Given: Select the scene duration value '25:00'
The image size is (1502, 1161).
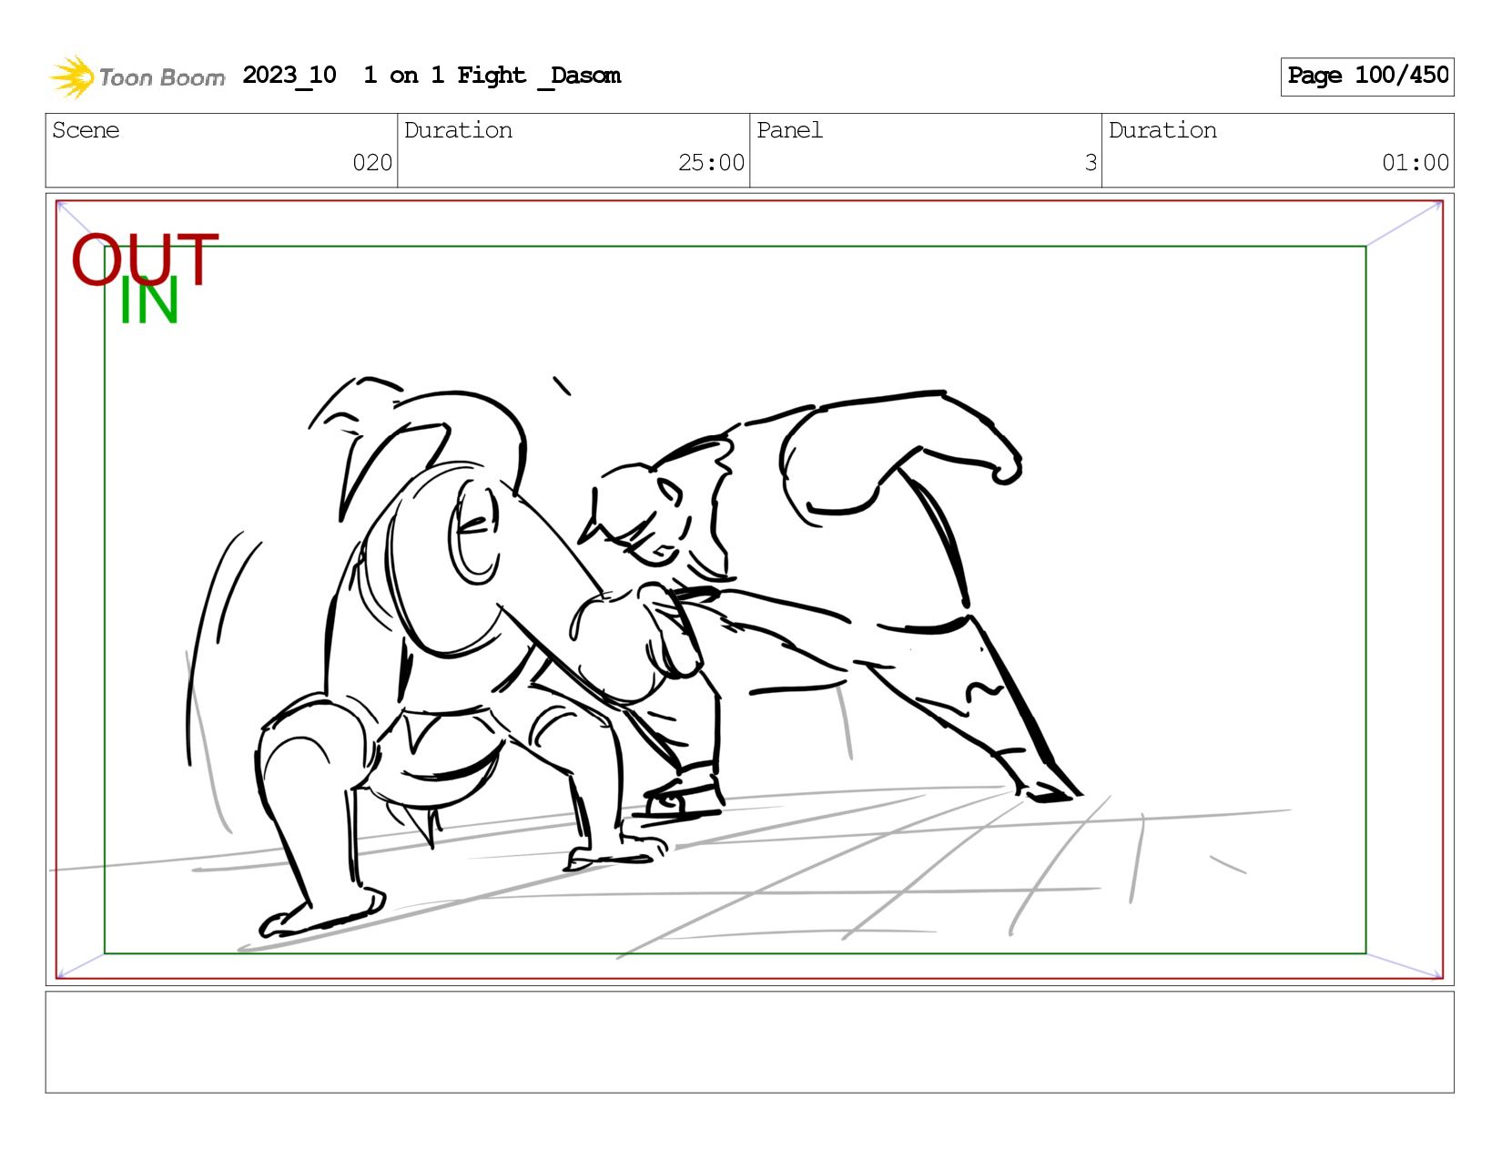Looking at the screenshot, I should (x=711, y=163).
